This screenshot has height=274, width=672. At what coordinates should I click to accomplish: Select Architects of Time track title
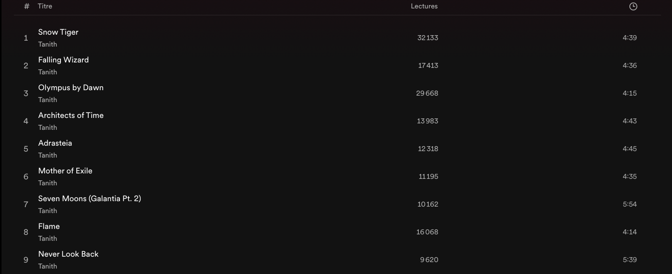click(x=71, y=115)
